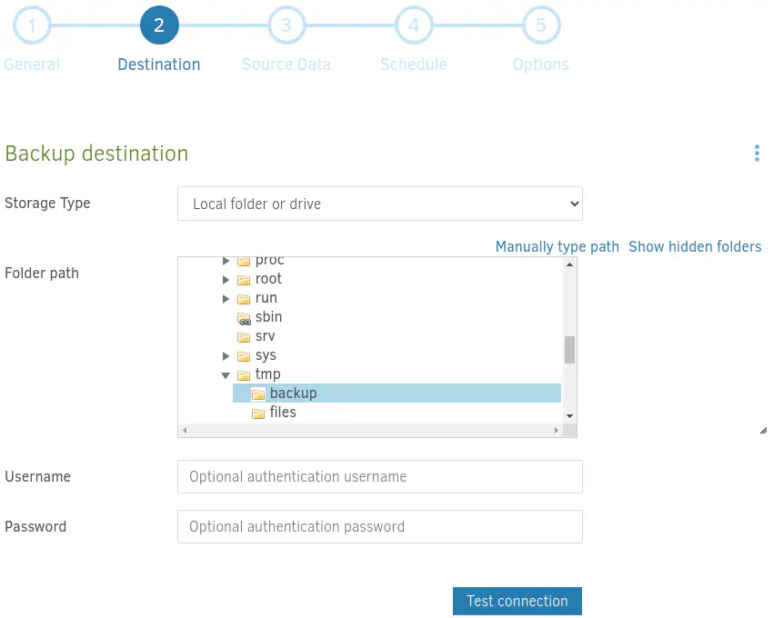Click the sbin symlink folder icon

(244, 318)
